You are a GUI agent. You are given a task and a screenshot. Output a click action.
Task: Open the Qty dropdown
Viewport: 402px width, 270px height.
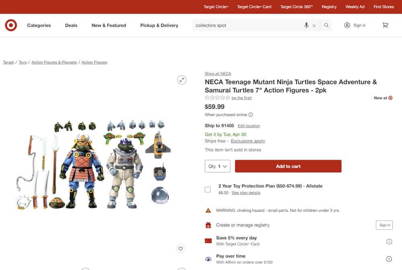click(217, 166)
